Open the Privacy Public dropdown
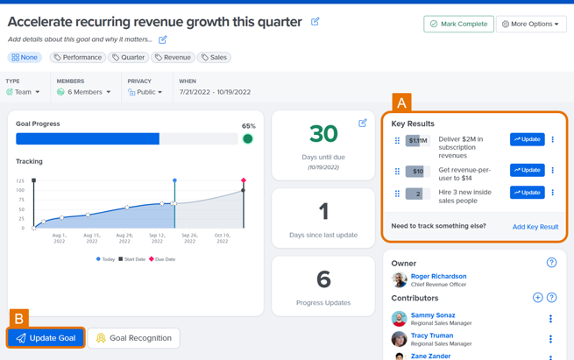This screenshot has height=360, width=574. (145, 92)
